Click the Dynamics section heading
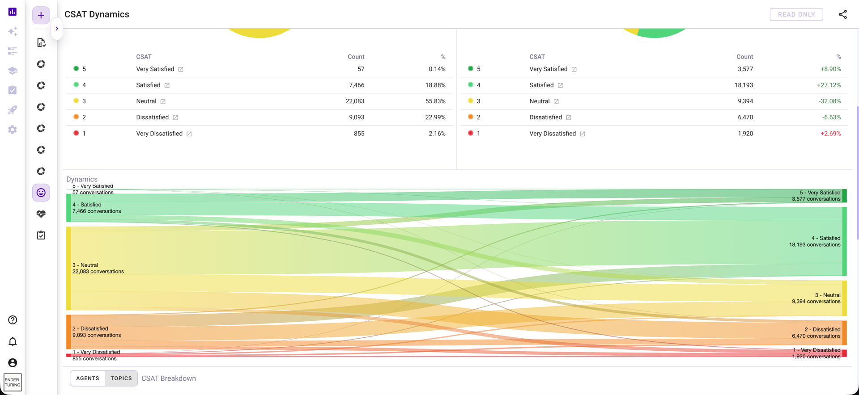Viewport: 859px width, 395px height. click(x=82, y=179)
